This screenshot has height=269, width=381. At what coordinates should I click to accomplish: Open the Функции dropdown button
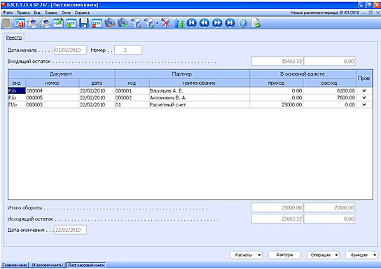361,255
